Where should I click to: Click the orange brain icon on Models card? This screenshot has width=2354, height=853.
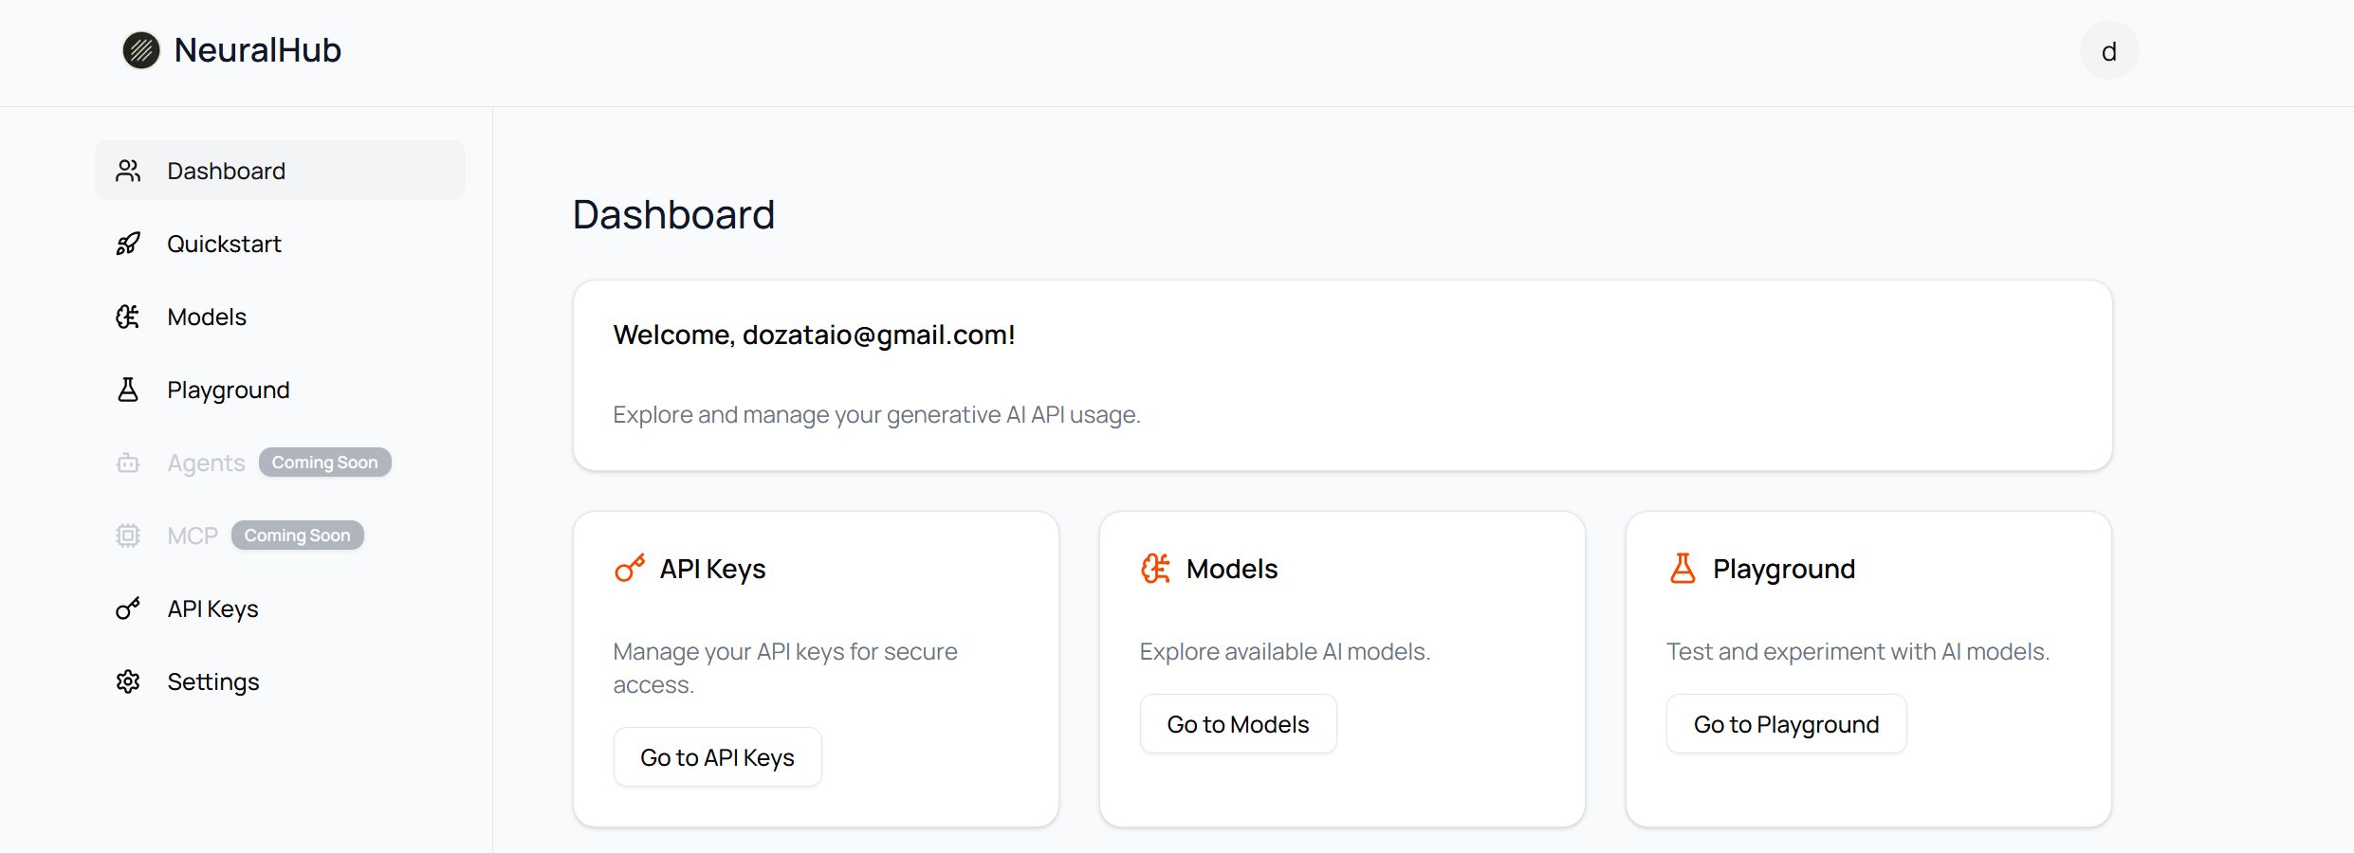point(1156,569)
